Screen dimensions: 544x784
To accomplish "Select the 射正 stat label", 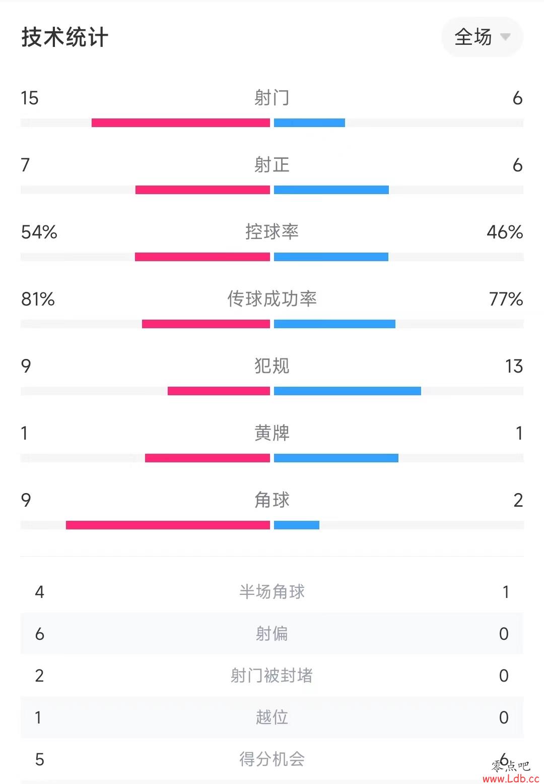I will coord(272,164).
